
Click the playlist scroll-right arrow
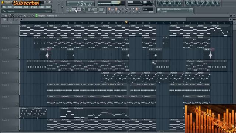click(x=231, y=20)
